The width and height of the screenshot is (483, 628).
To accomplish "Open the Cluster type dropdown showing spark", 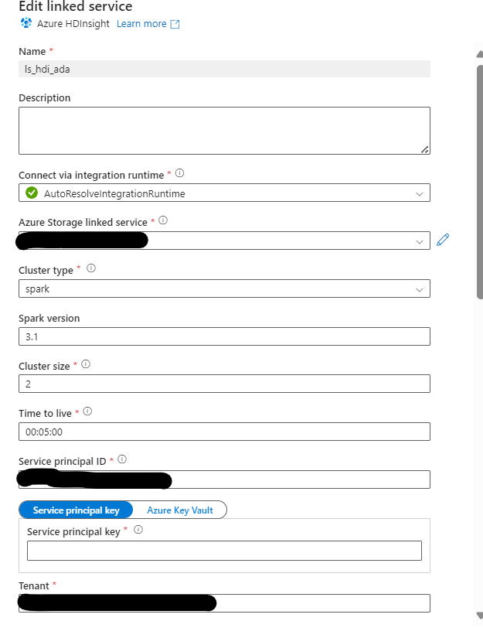I will (x=224, y=288).
